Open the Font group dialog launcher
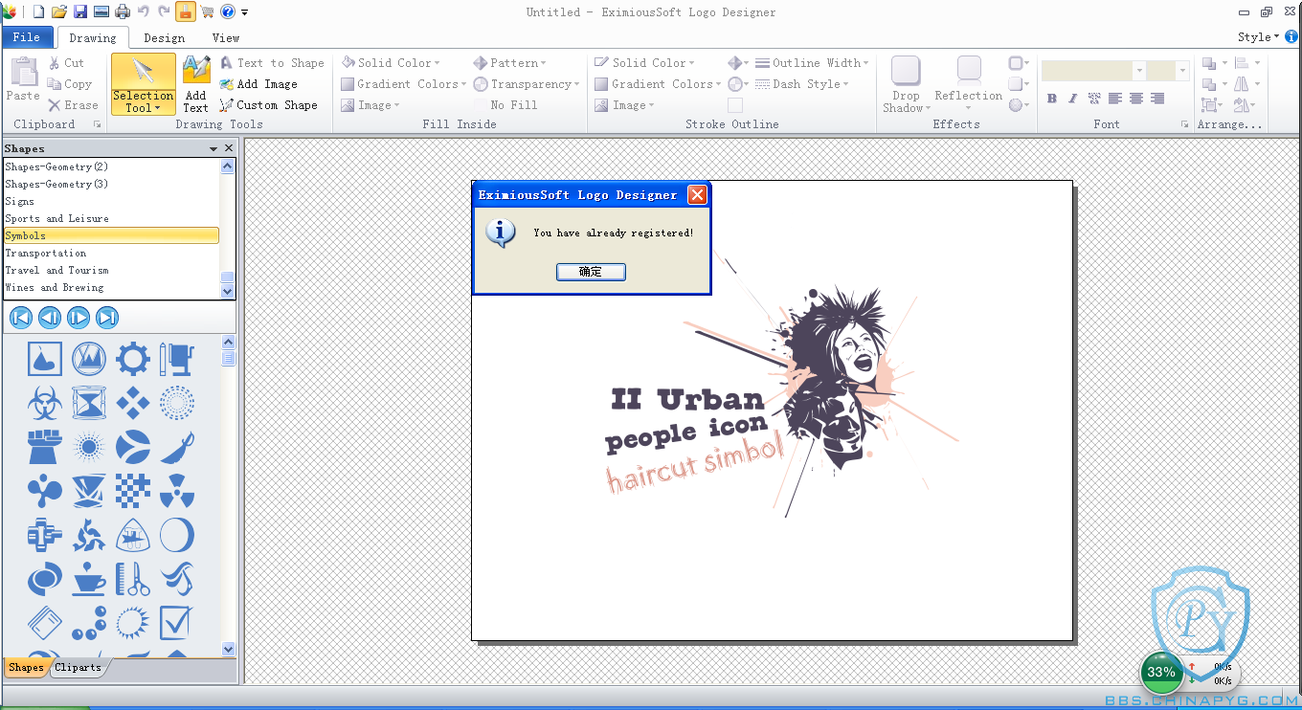The height and width of the screenshot is (710, 1302). tap(1185, 124)
